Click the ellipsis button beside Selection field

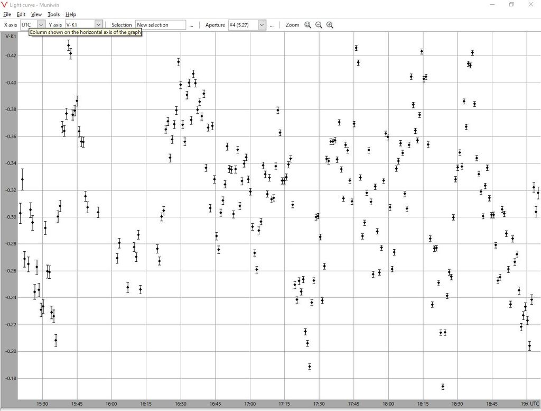click(x=191, y=25)
